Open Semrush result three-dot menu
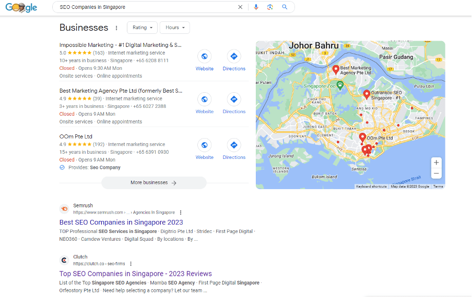This screenshot has width=472, height=297. [x=181, y=213]
